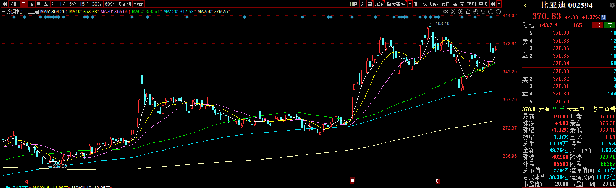
Task: Switch to 1分 minute chart
Action: 63,4
